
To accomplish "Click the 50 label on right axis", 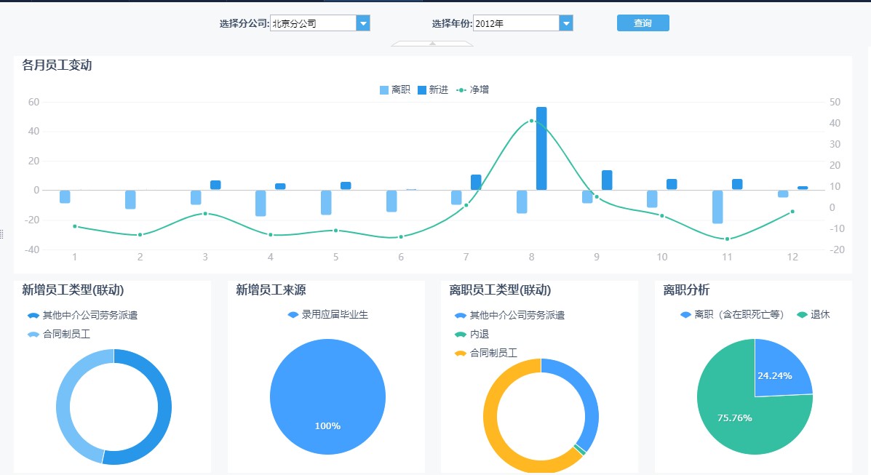I will tap(835, 103).
